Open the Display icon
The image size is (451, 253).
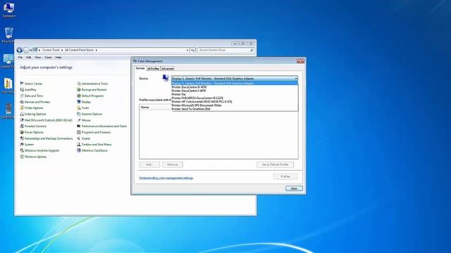(x=79, y=102)
